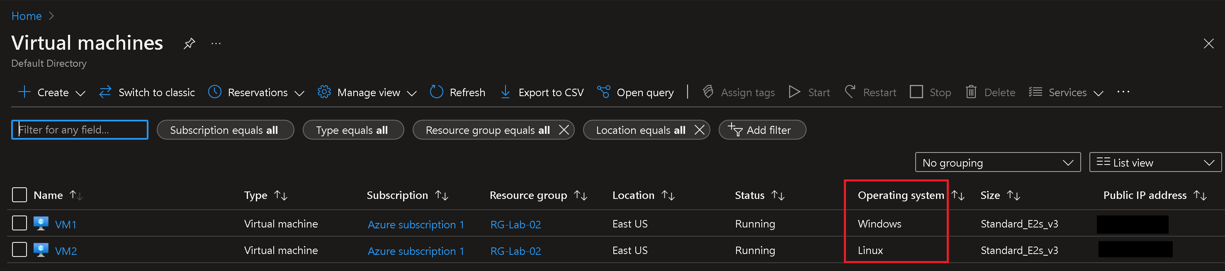Click Assign tags
Image resolution: width=1225 pixels, height=271 pixels.
[739, 92]
